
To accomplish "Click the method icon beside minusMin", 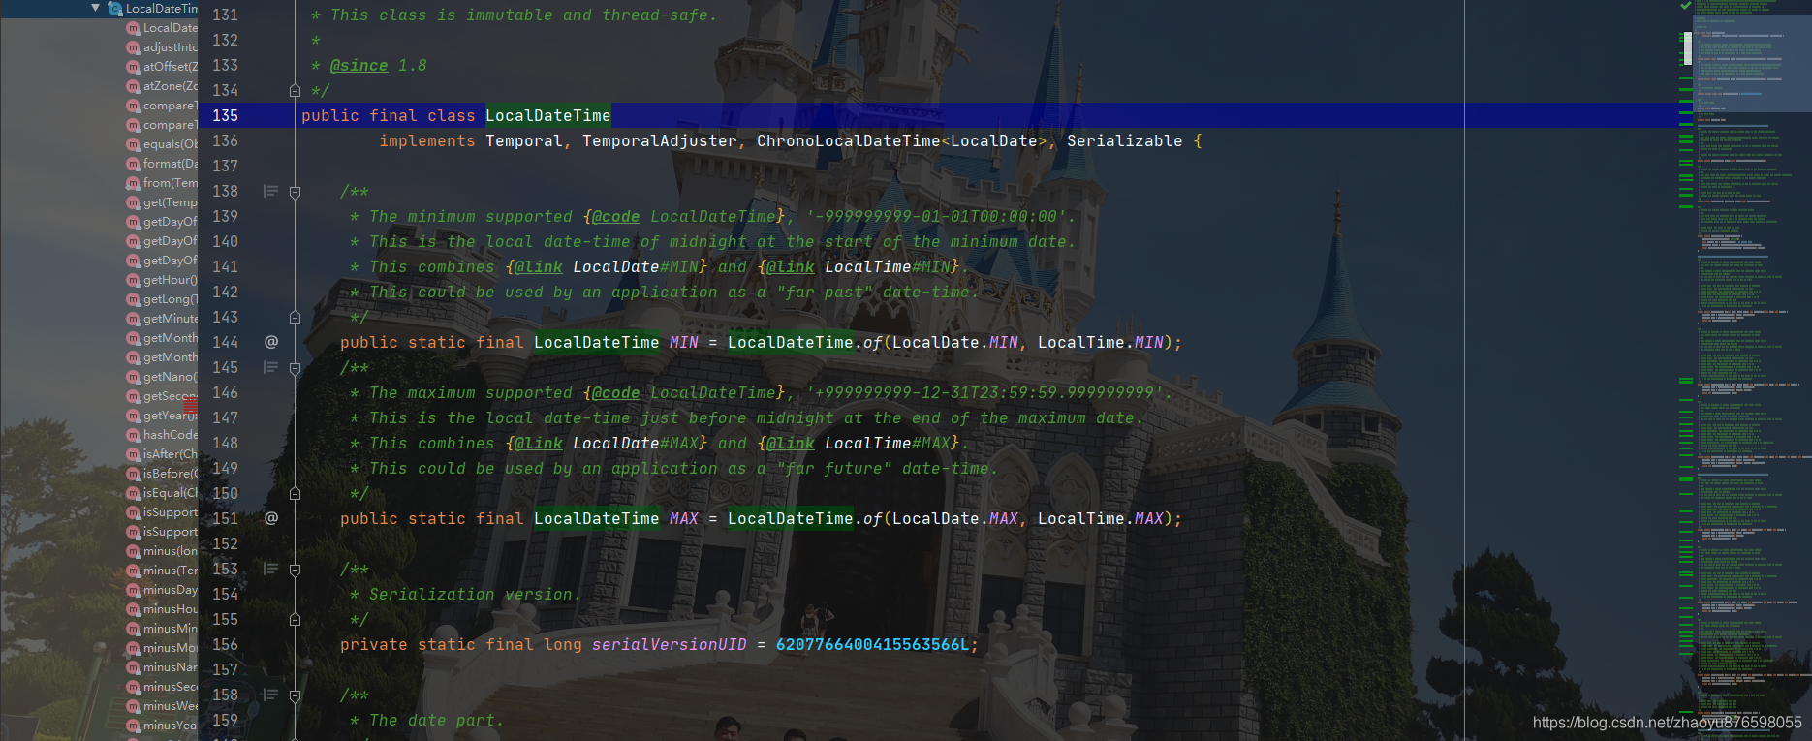I will click(134, 629).
